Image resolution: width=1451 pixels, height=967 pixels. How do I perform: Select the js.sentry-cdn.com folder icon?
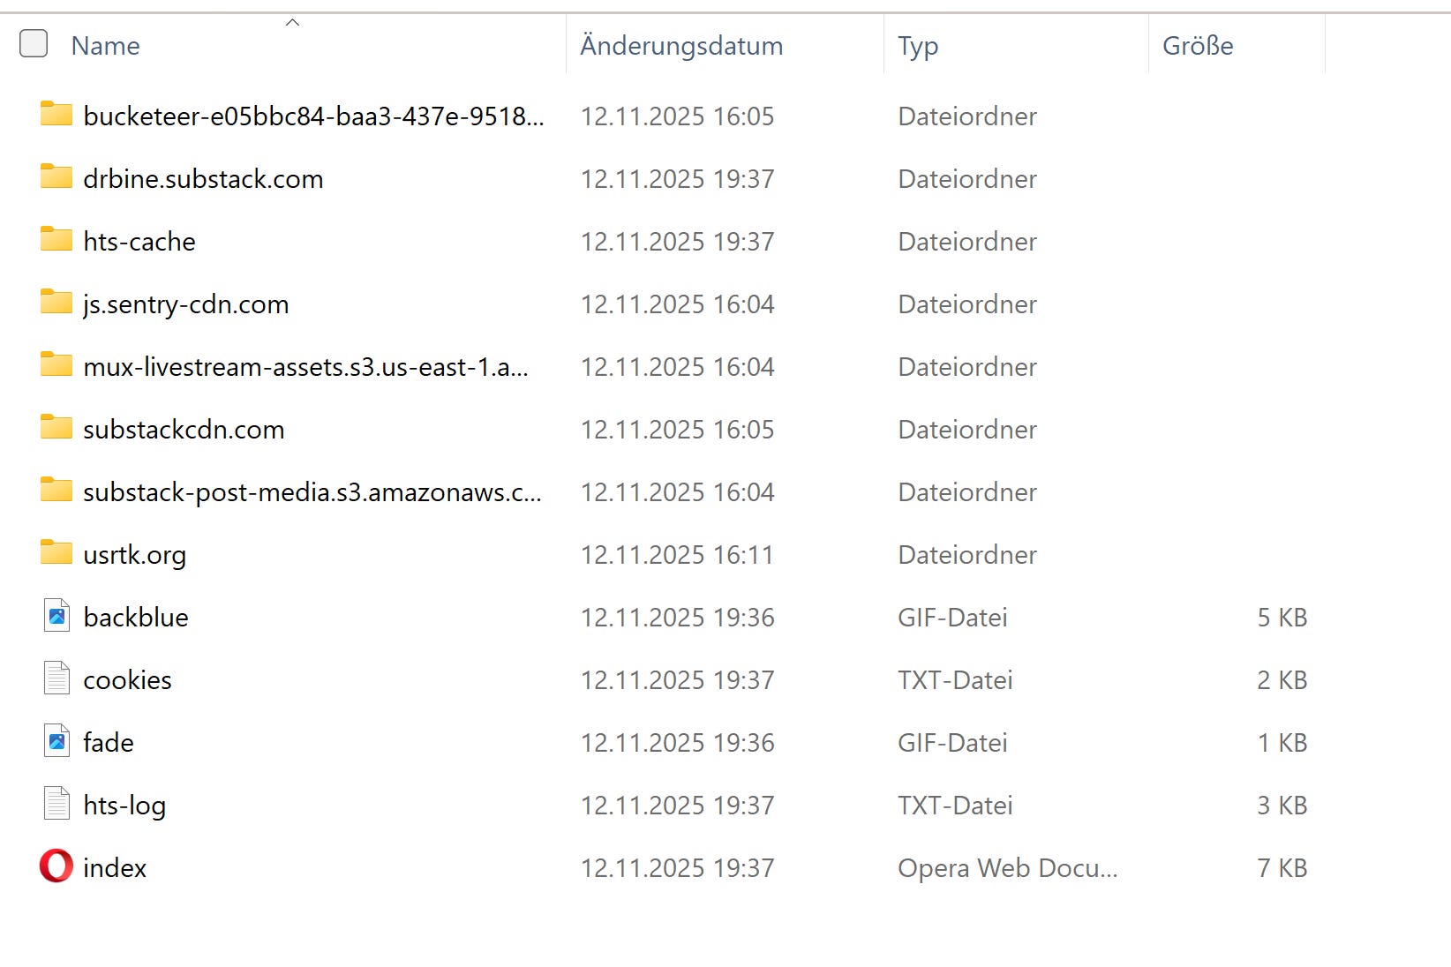[56, 303]
